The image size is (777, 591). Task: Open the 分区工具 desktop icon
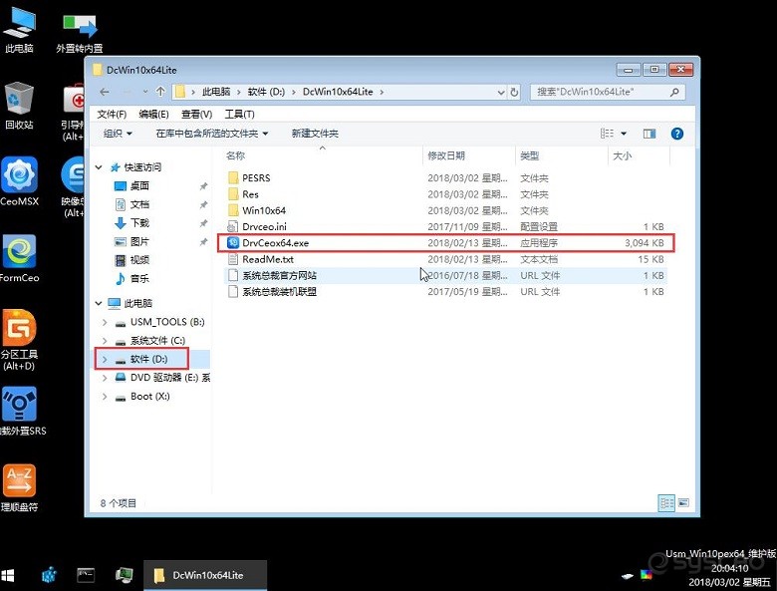pyautogui.click(x=20, y=329)
